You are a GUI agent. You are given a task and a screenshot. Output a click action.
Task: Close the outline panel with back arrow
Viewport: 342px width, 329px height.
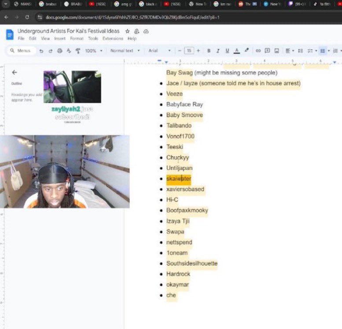(x=15, y=72)
